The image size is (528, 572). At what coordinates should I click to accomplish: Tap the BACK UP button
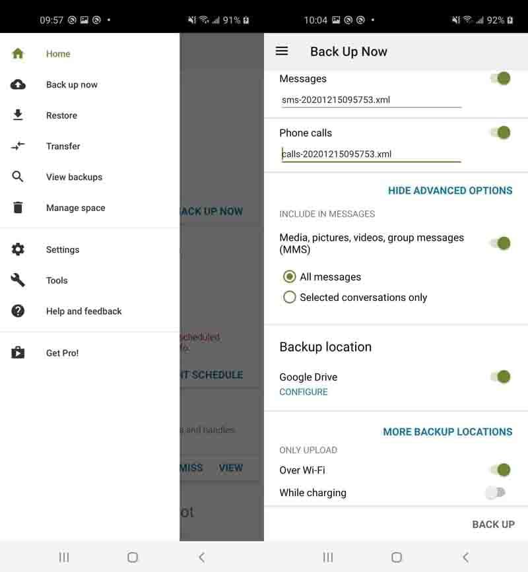point(493,524)
